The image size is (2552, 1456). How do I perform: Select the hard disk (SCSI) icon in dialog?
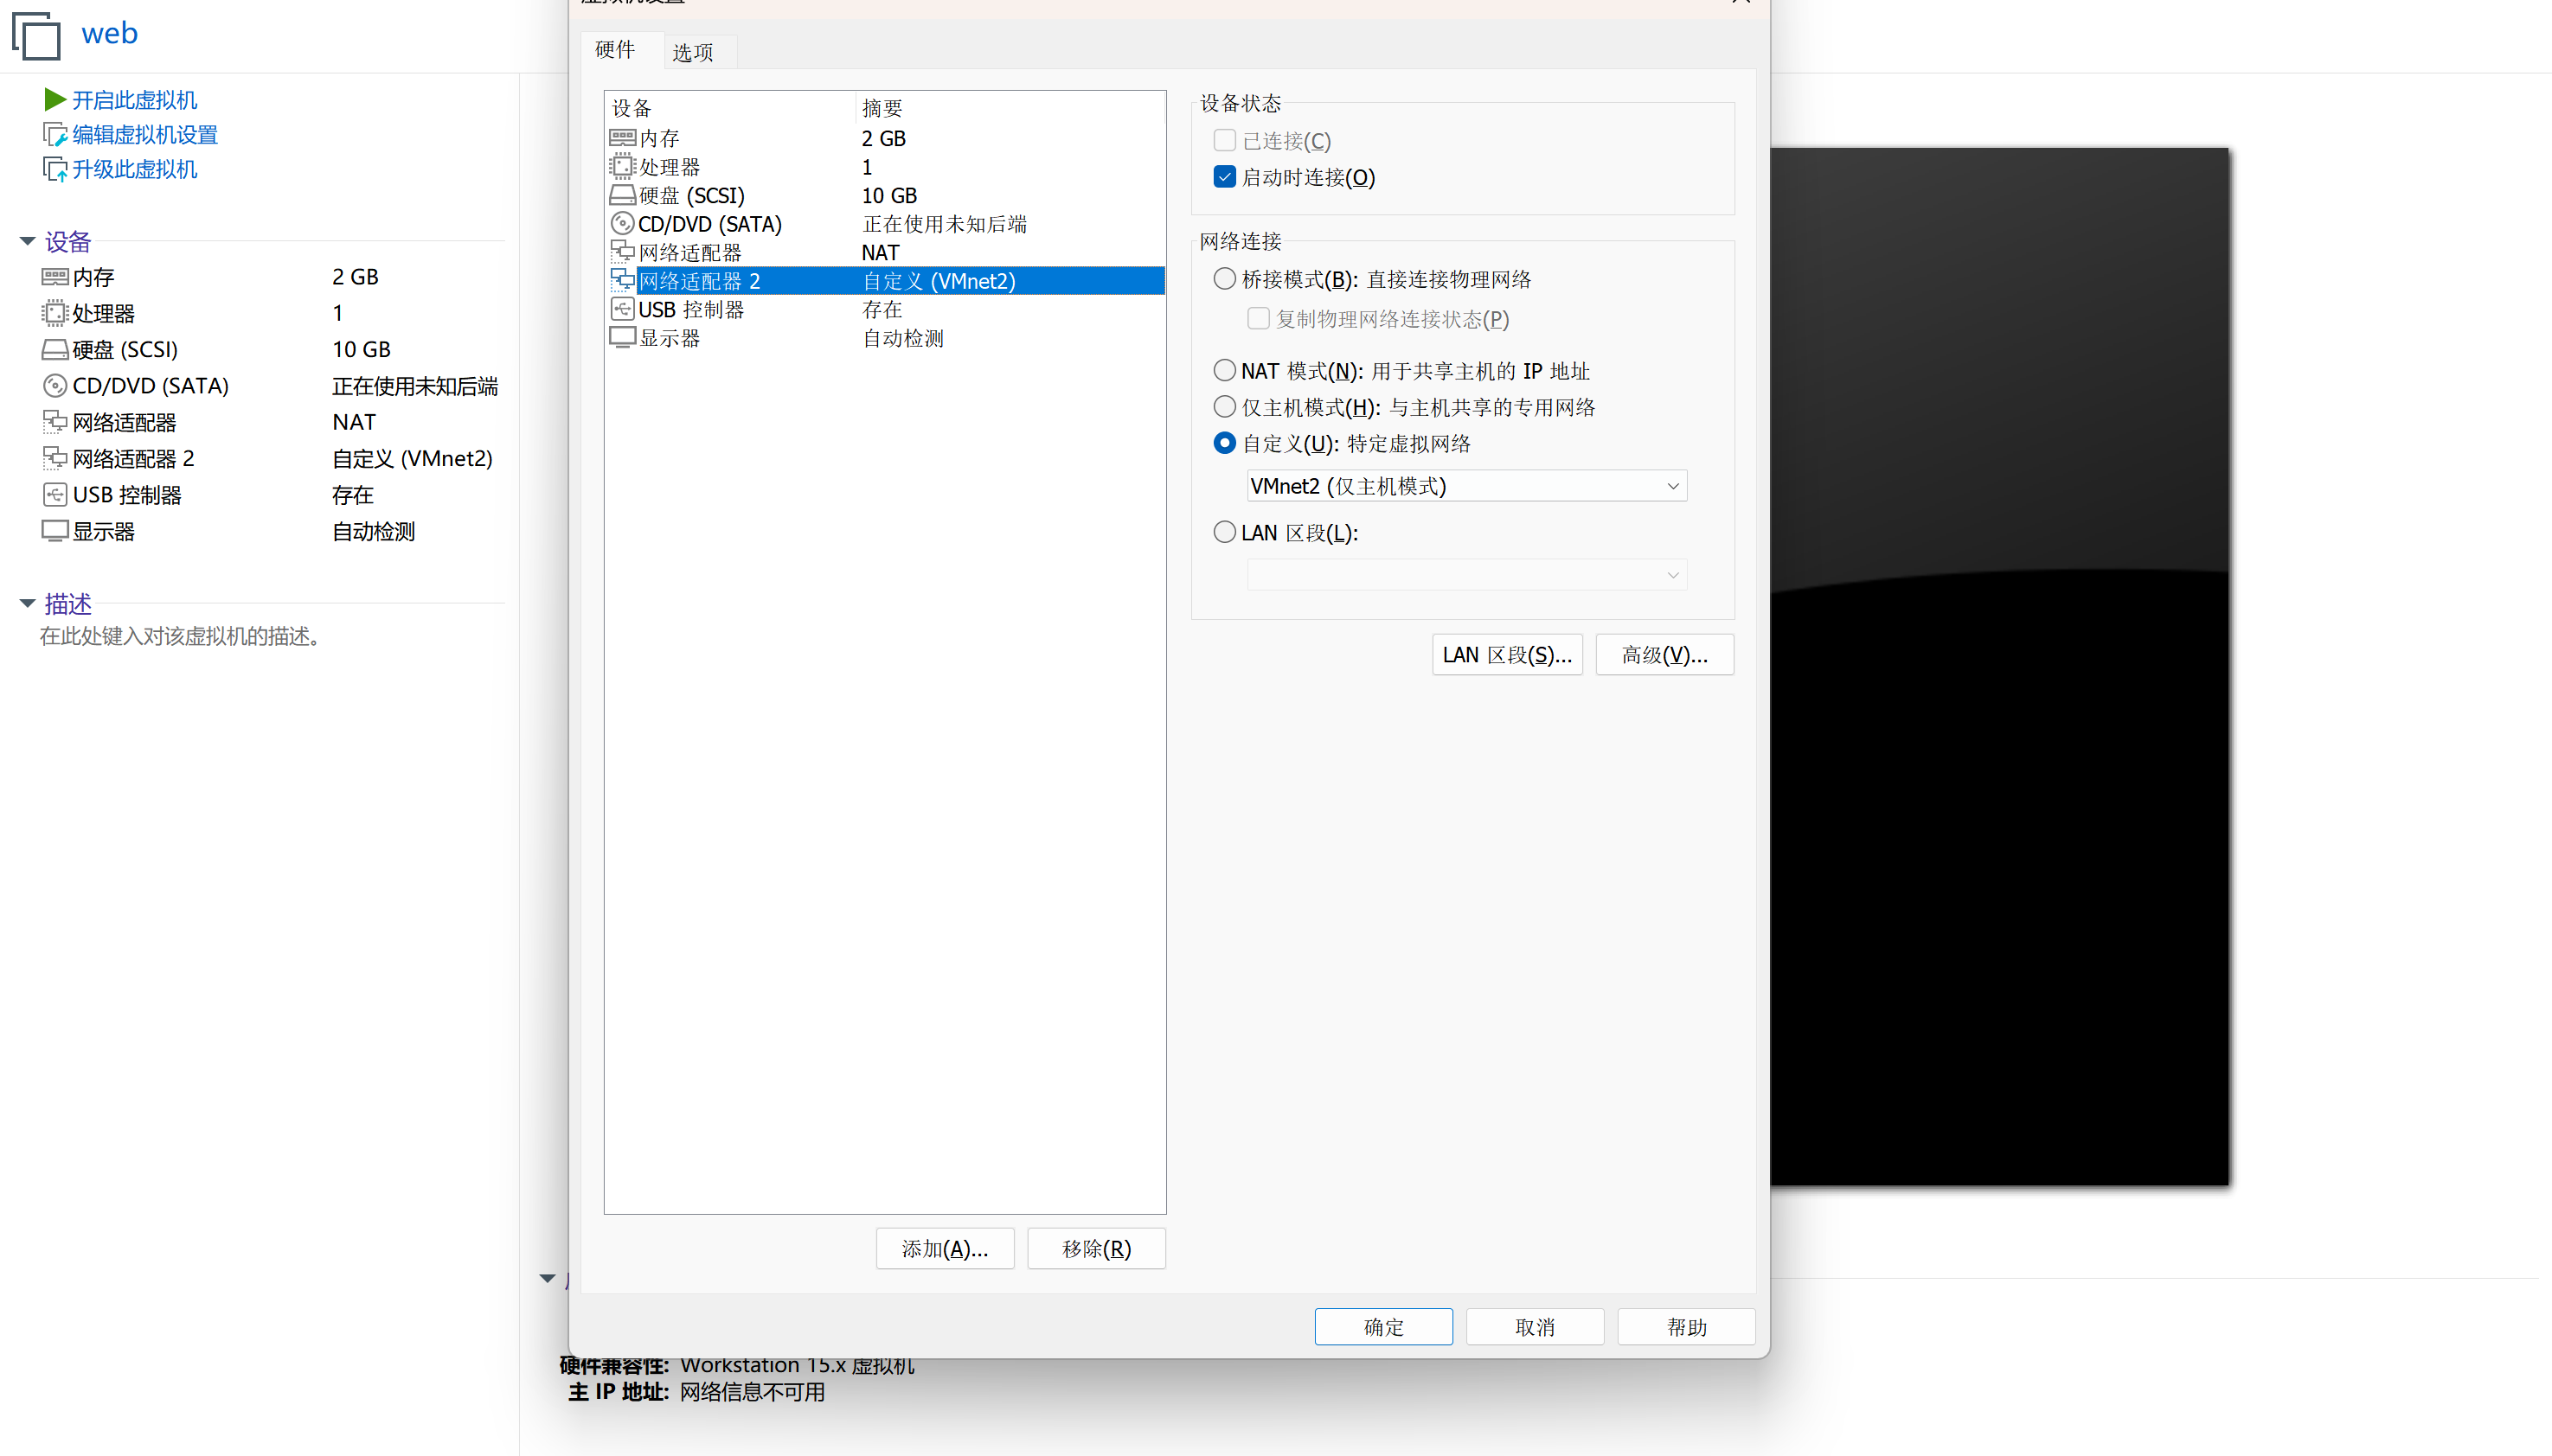pyautogui.click(x=622, y=195)
